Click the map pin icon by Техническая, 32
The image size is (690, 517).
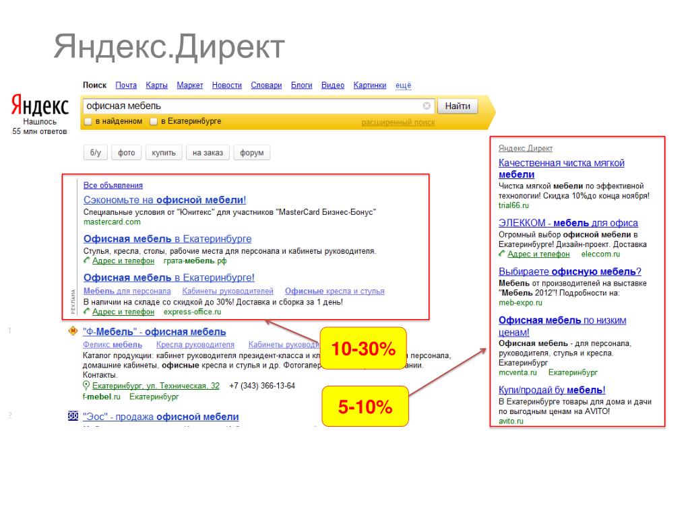click(x=86, y=386)
